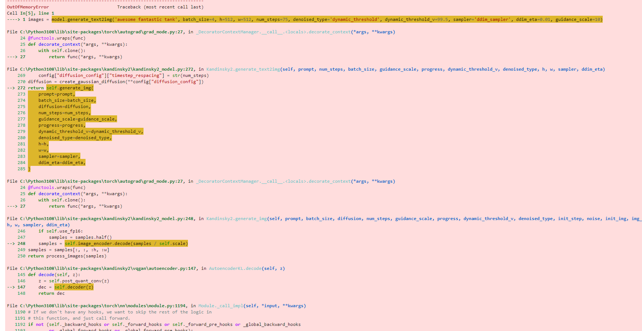The image size is (642, 331).
Task: Click the OutOfMemoryError error name
Action: [x=27, y=7]
